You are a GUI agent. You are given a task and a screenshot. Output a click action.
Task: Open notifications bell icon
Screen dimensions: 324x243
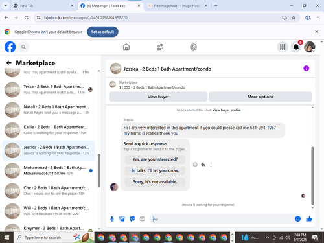pyautogui.click(x=296, y=47)
